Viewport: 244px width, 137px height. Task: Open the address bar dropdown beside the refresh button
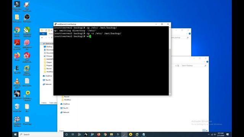176,66
